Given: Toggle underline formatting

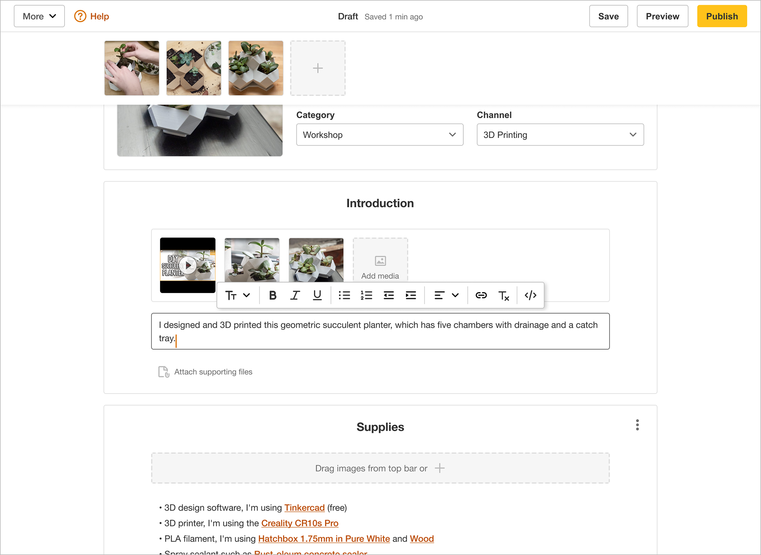Looking at the screenshot, I should (317, 295).
